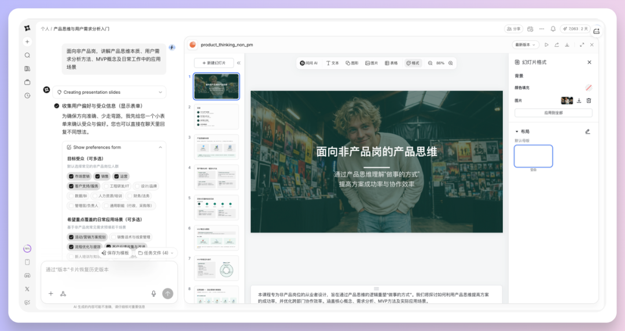Check the 工程研发/IT audience option
The width and height of the screenshot is (625, 331).
tap(106, 186)
